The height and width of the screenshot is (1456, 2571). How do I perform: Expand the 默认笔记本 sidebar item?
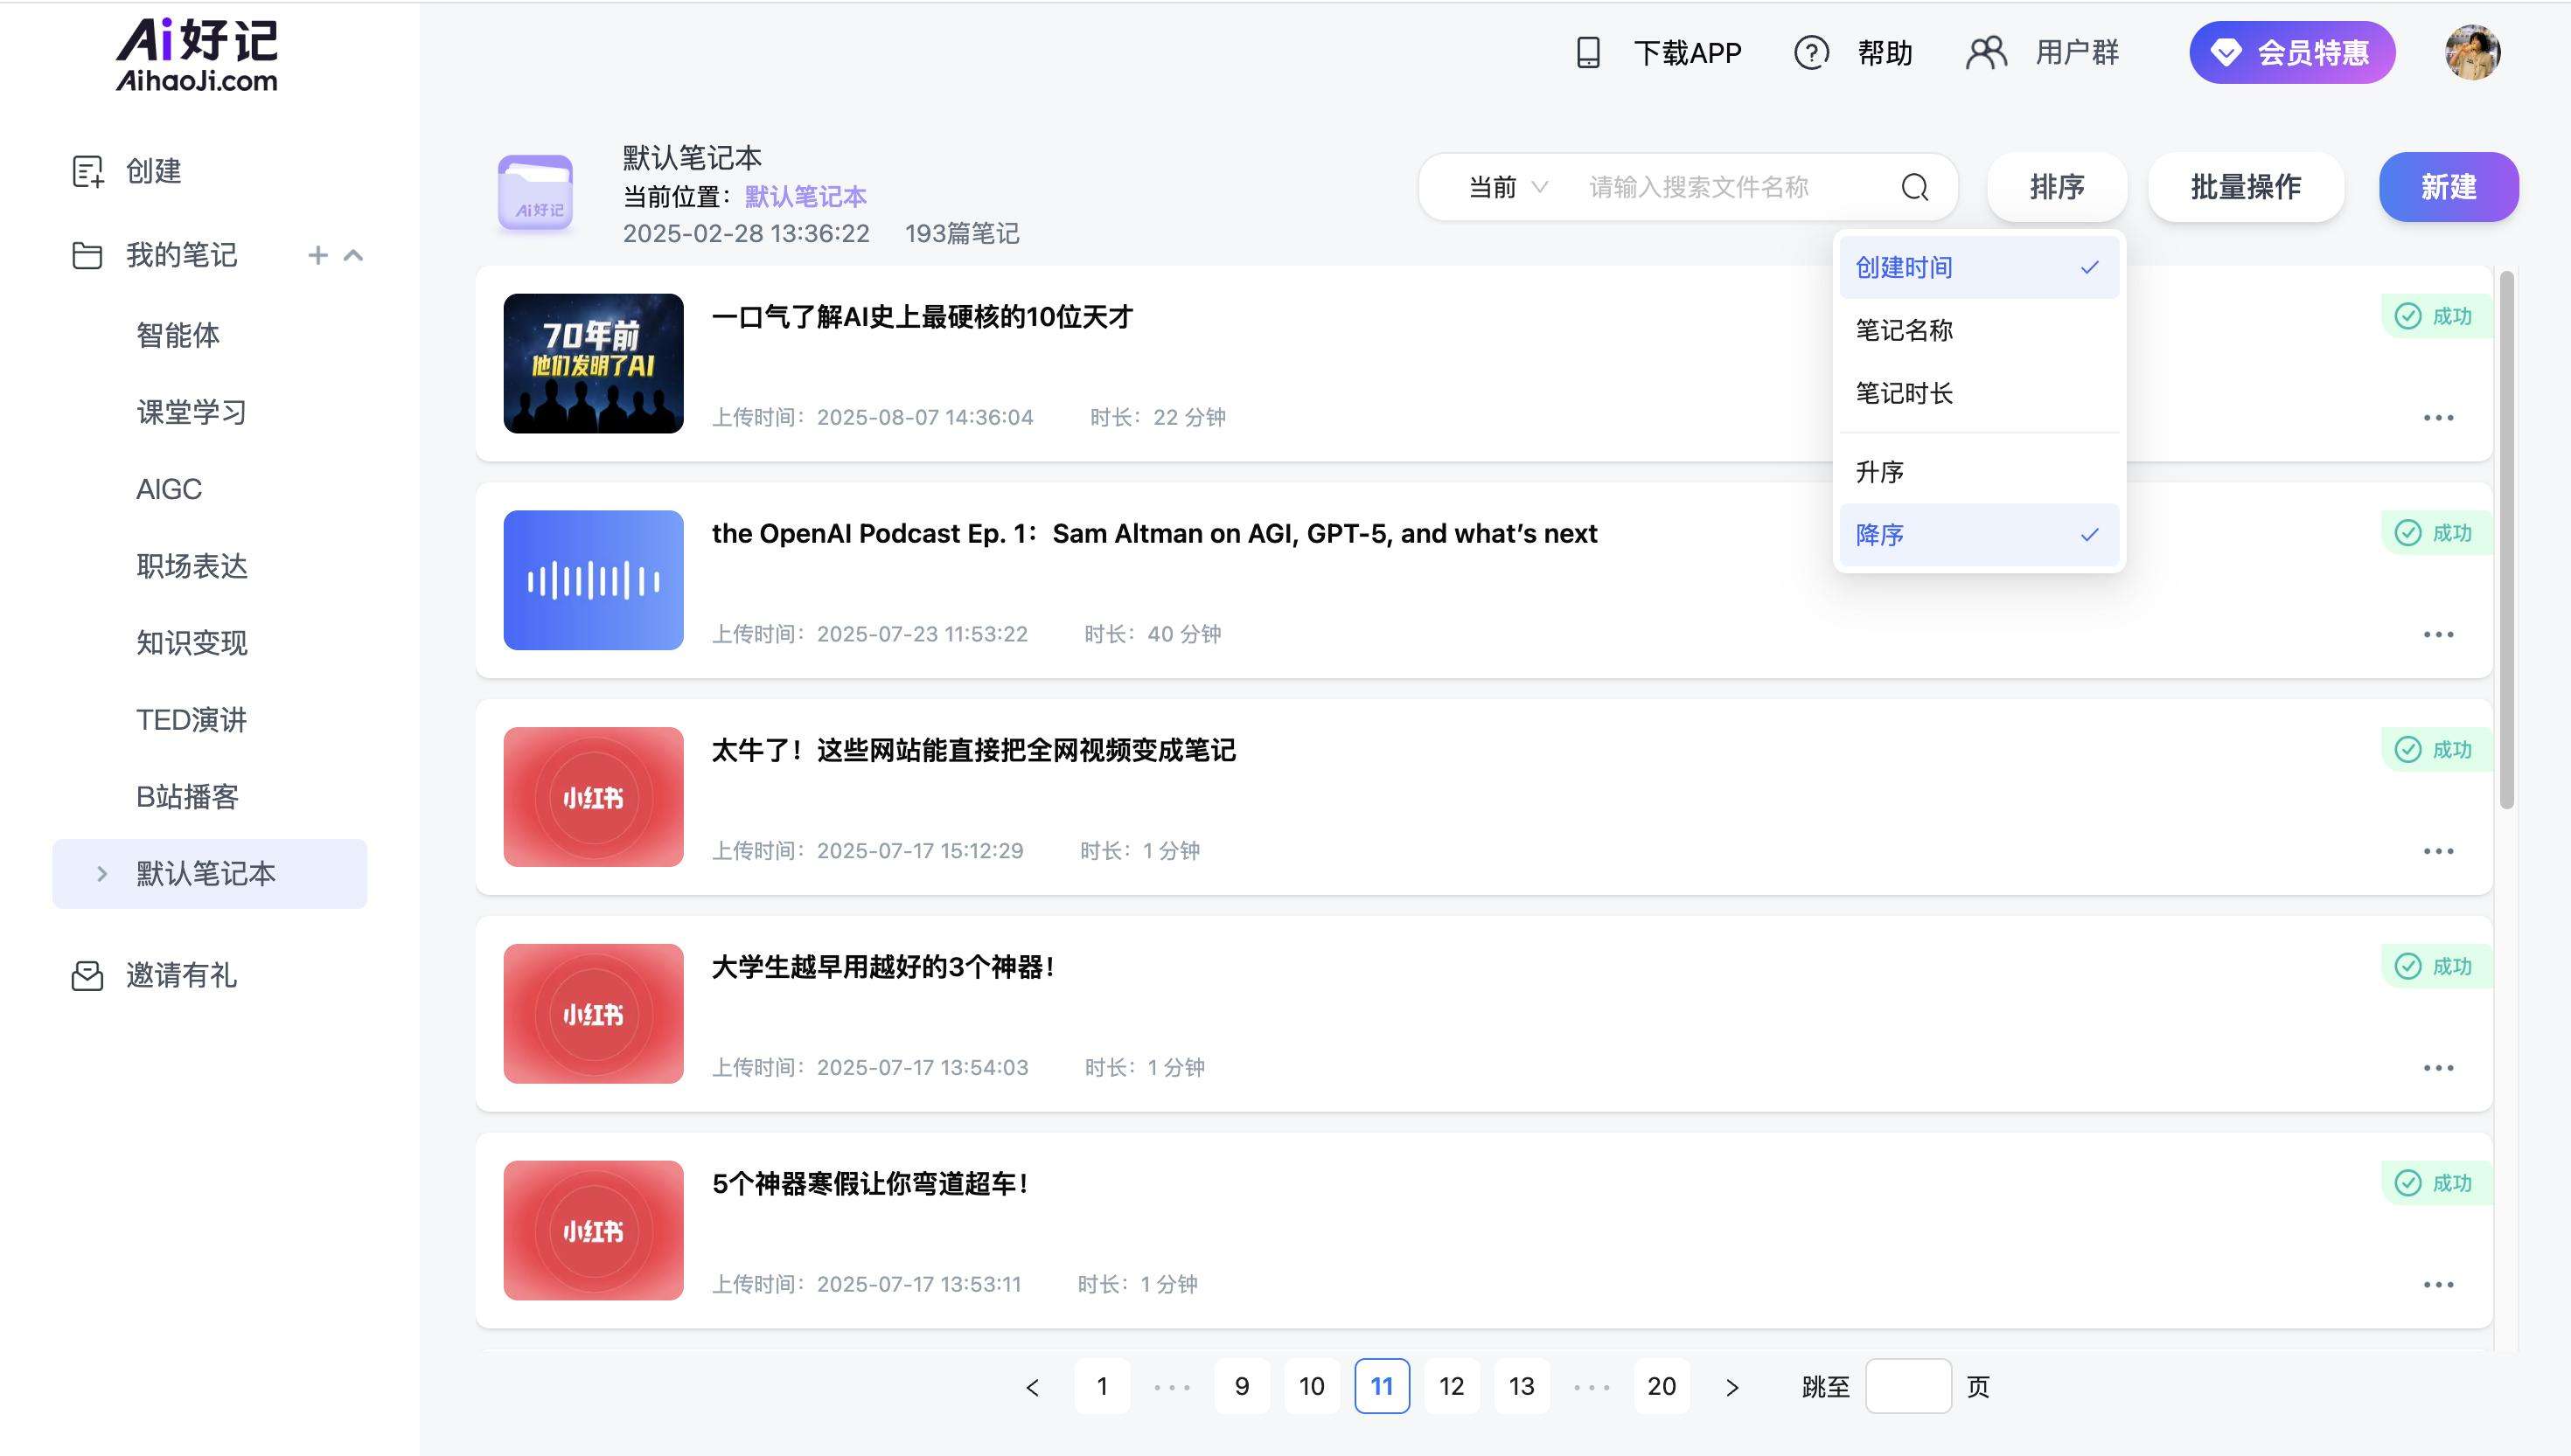(102, 873)
